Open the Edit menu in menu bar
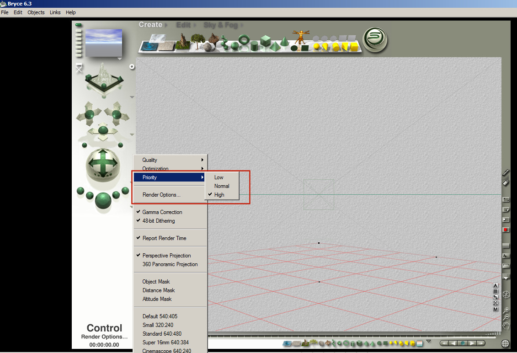 pyautogui.click(x=18, y=12)
